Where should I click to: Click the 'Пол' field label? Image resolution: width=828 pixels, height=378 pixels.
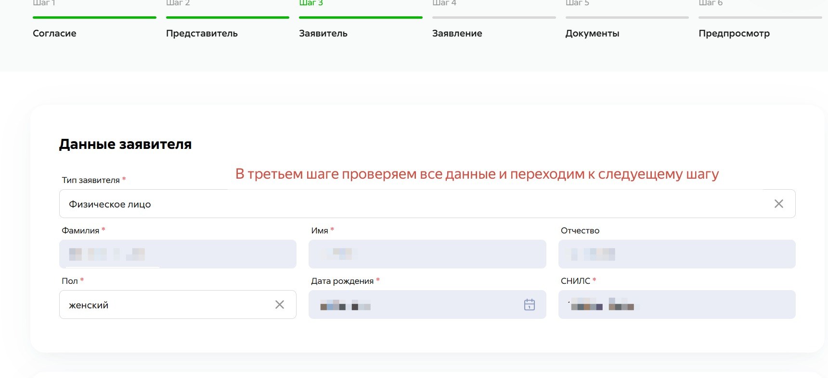click(70, 281)
